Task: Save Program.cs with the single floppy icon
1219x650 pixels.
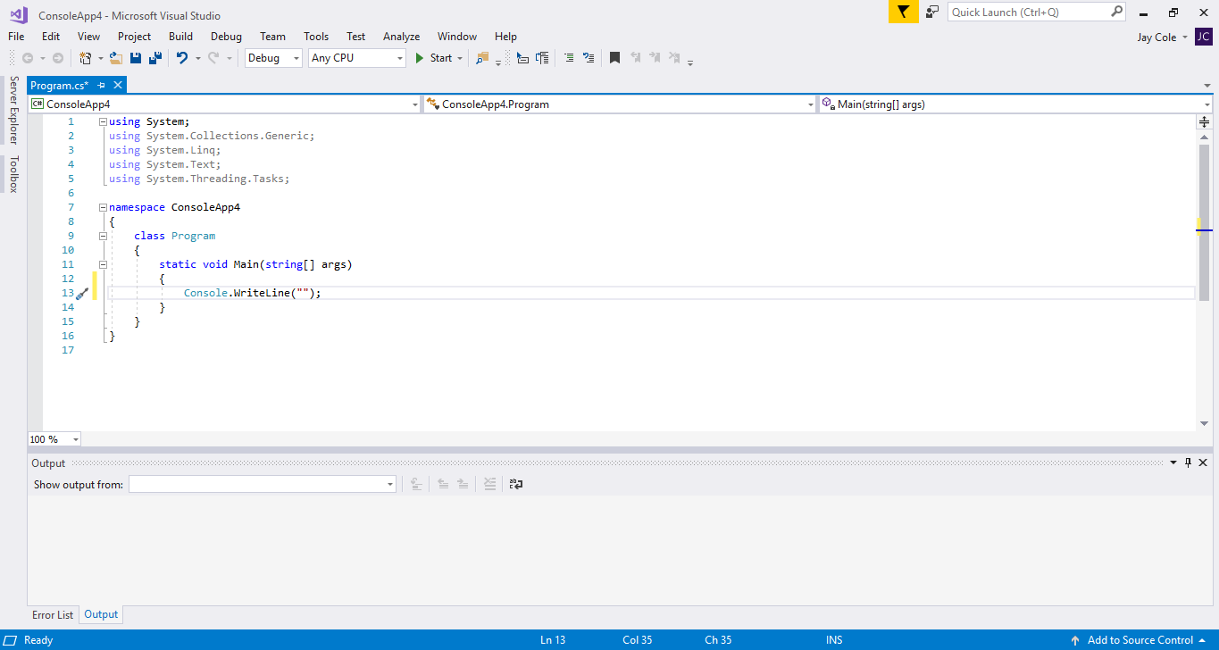Action: pos(136,58)
